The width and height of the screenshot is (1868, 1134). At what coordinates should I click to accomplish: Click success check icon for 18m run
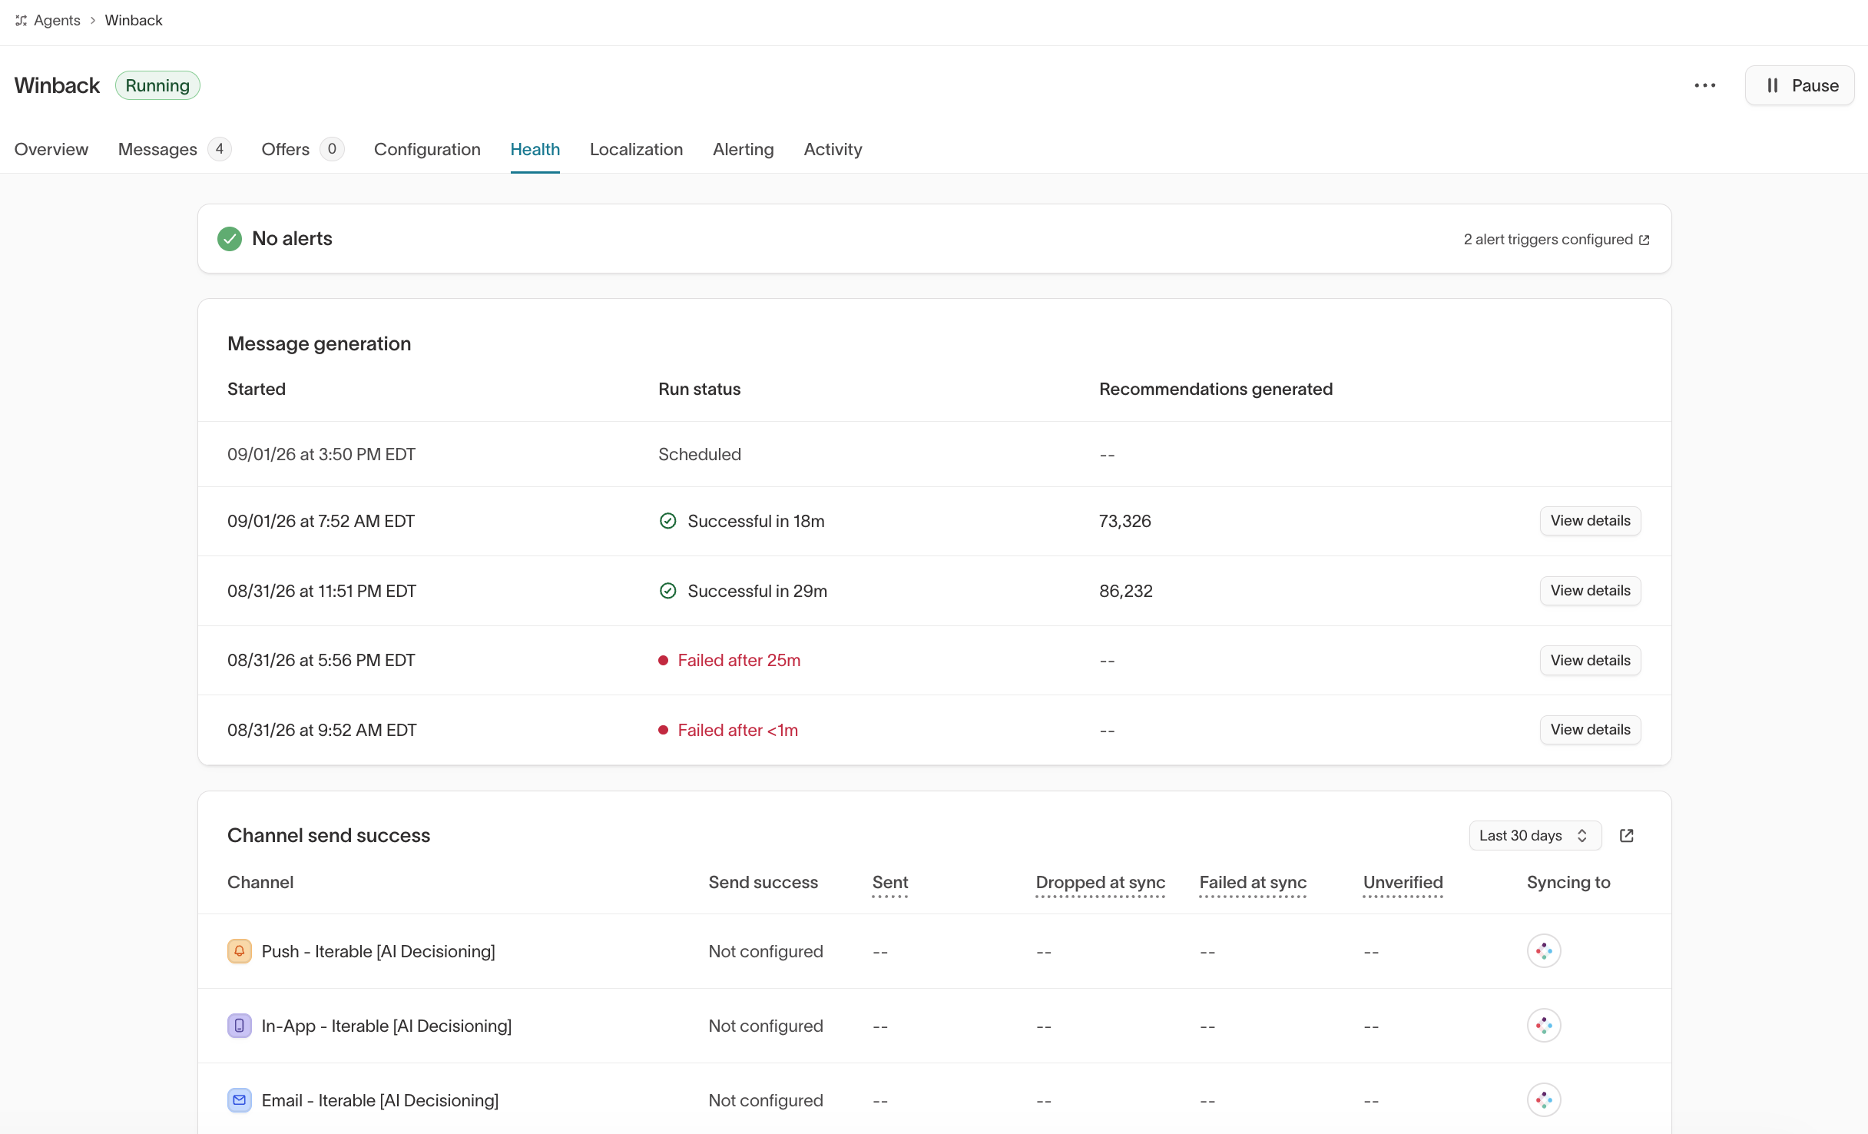(668, 521)
